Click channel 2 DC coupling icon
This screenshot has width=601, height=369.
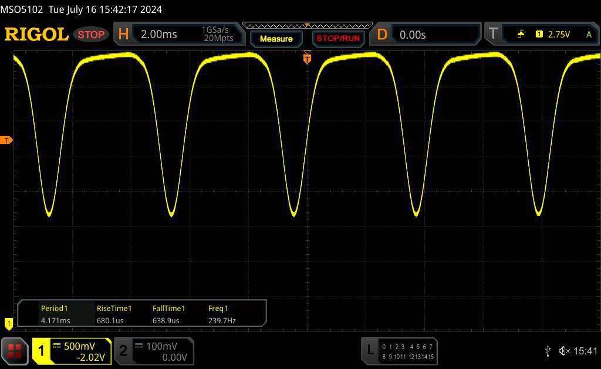pyautogui.click(x=139, y=346)
